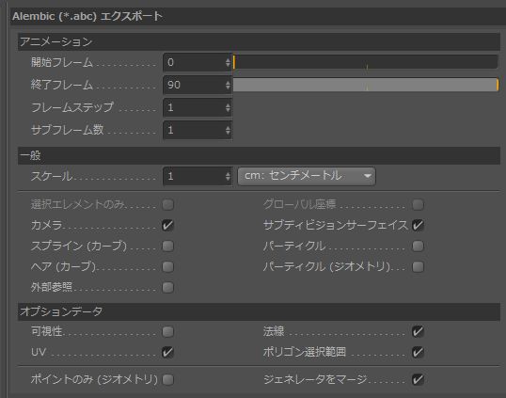The height and width of the screenshot is (398, 506).
Task: Click the 終了フレーム slider bar
Action: (366, 85)
